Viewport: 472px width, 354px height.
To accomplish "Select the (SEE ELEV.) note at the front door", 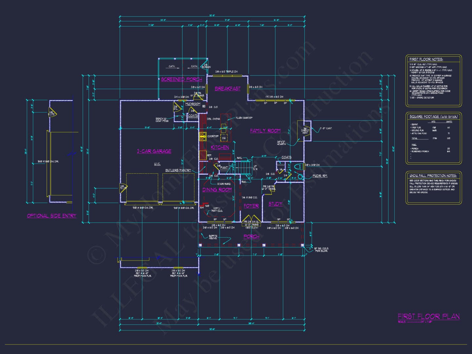I will (x=251, y=228).
